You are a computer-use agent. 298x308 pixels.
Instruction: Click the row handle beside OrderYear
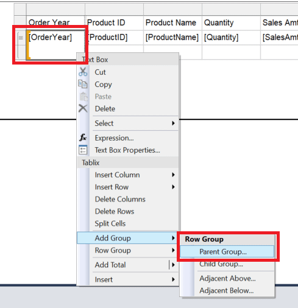(21, 38)
